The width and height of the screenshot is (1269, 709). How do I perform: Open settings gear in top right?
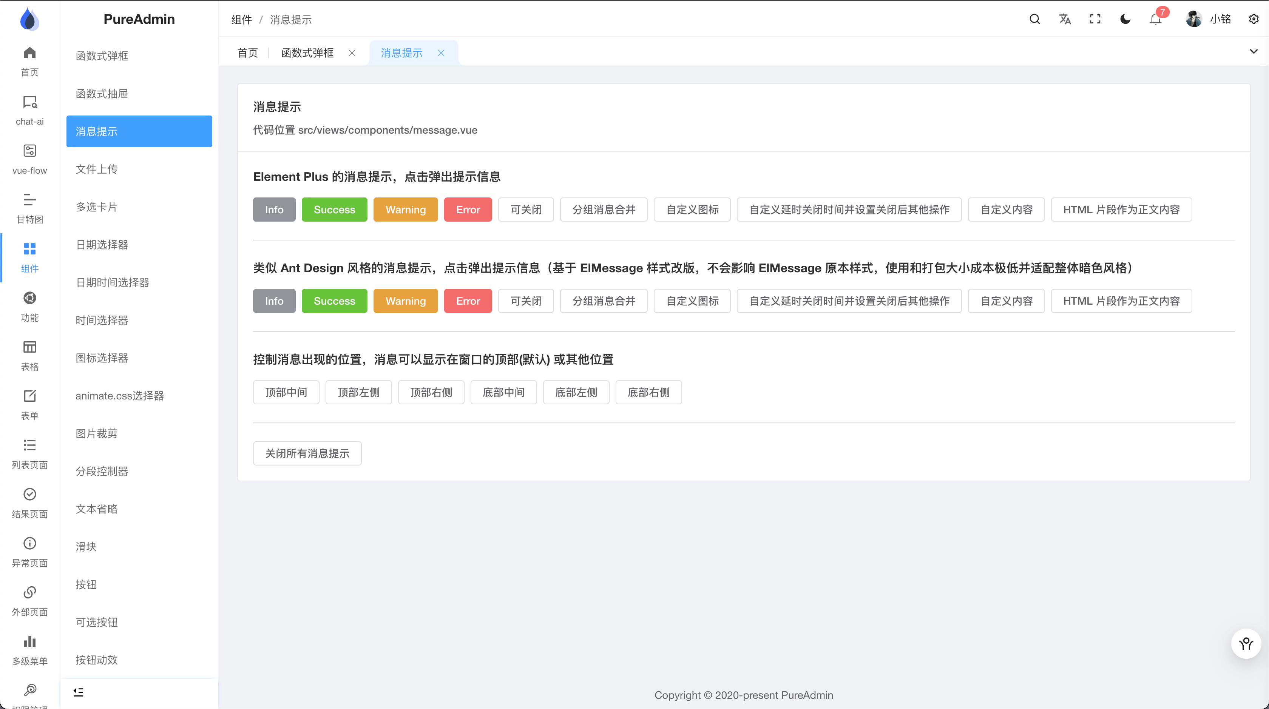1254,19
